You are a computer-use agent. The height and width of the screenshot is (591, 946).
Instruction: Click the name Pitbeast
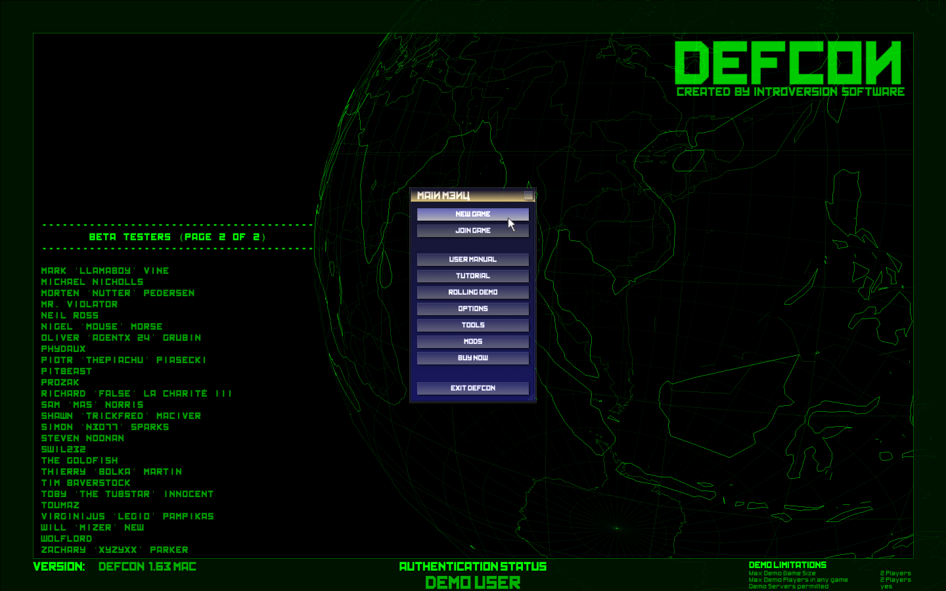[x=66, y=371]
